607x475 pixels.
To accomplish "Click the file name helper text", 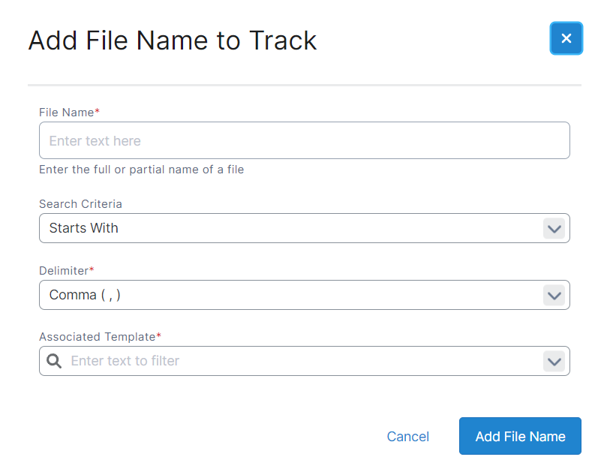I will pos(141,170).
